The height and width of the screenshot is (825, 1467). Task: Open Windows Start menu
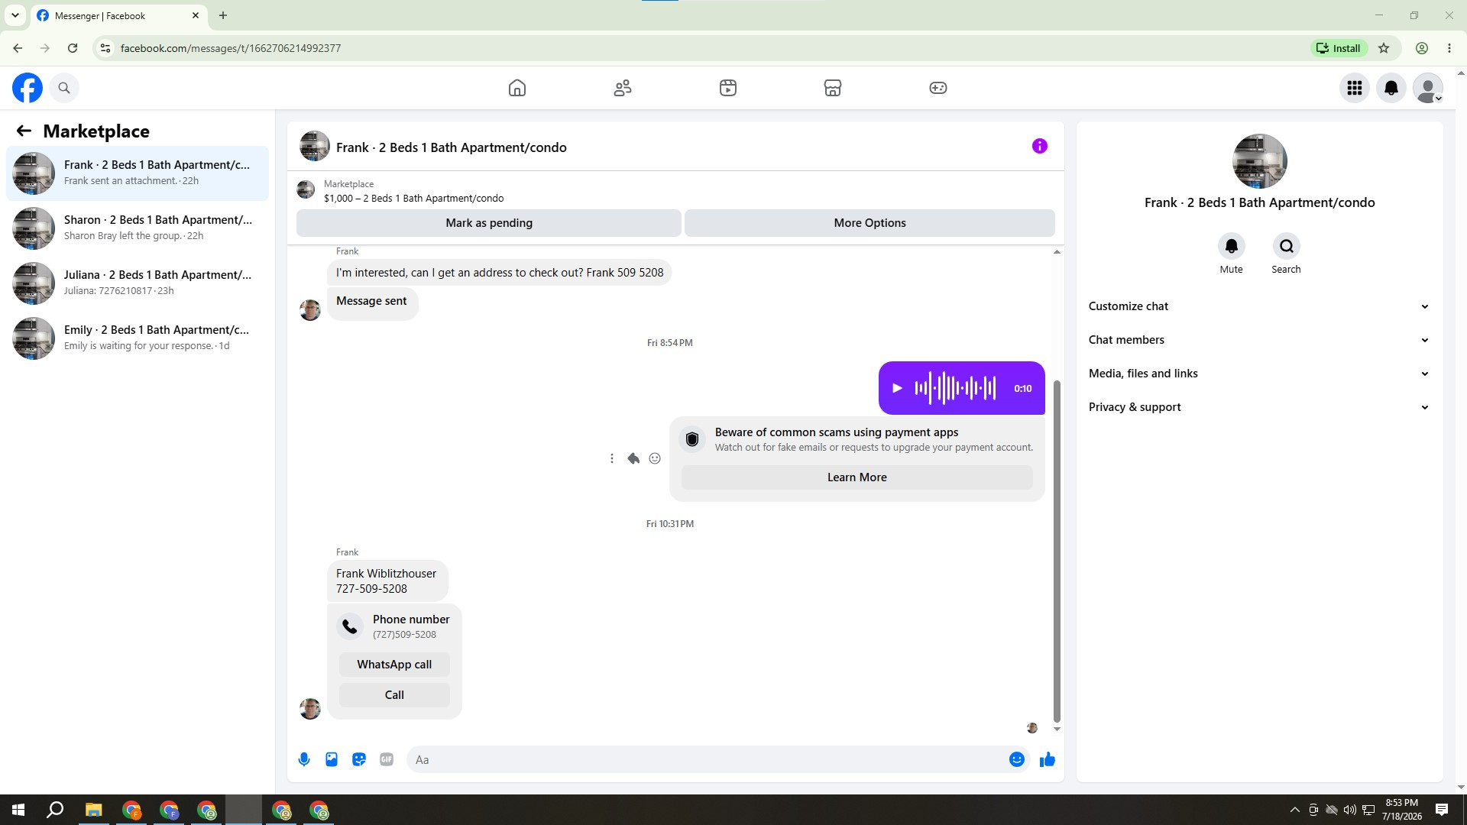(18, 810)
